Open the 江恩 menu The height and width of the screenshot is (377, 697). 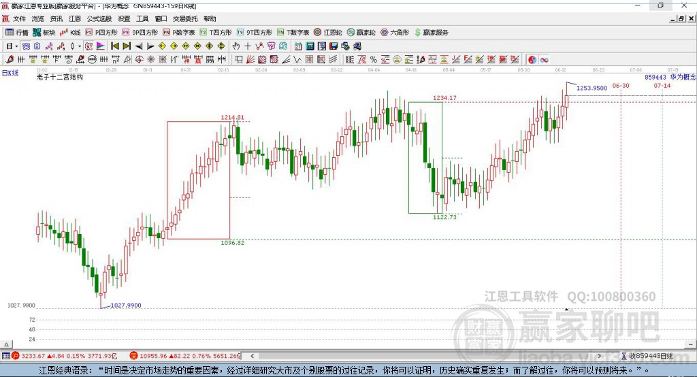(x=75, y=18)
